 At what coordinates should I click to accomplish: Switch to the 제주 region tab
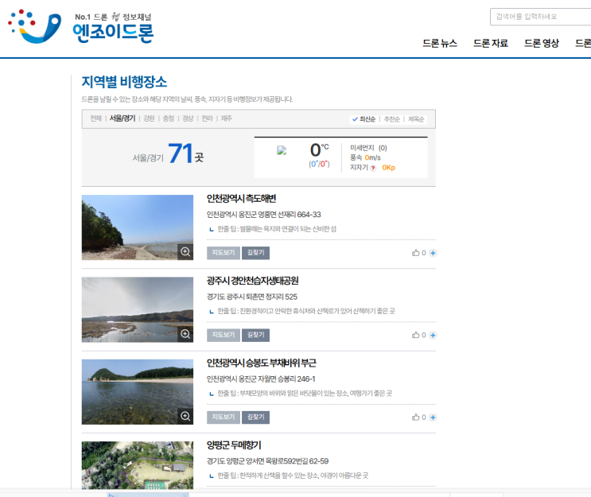coord(226,118)
